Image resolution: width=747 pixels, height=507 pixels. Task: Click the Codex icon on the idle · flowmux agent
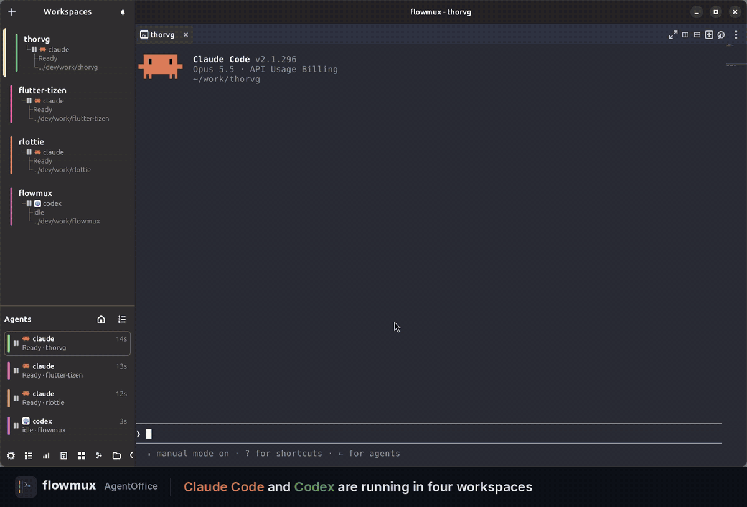point(26,421)
